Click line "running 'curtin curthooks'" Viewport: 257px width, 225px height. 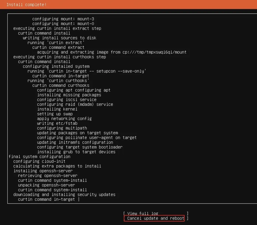click(58, 81)
